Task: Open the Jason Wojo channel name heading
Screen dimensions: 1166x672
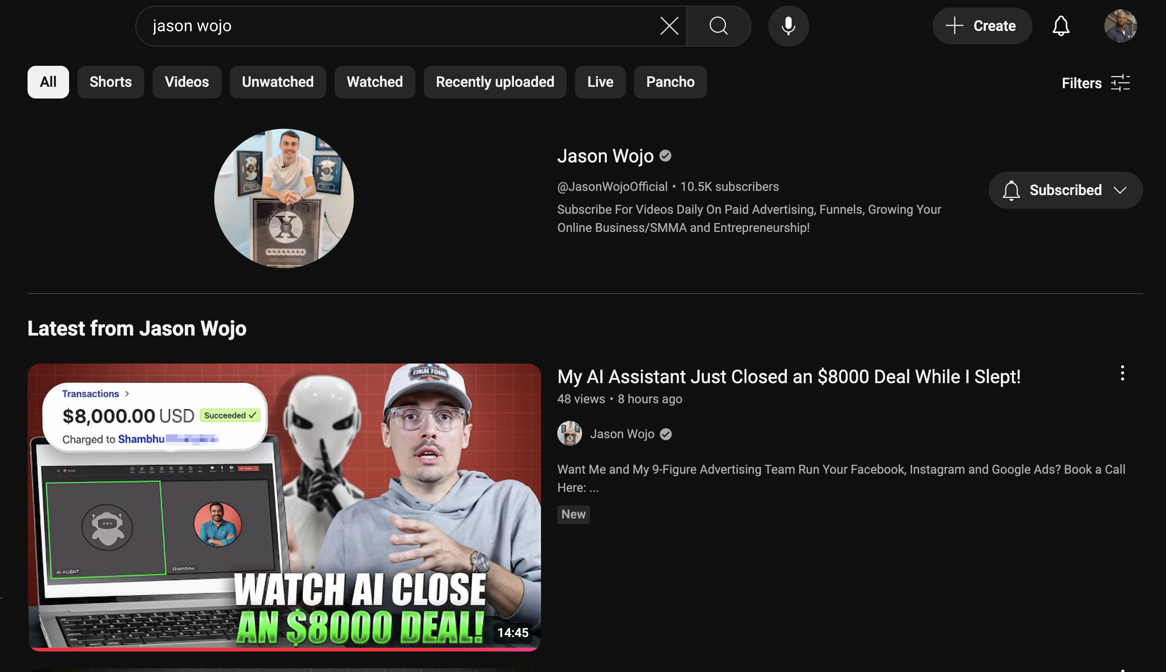Action: [x=605, y=156]
